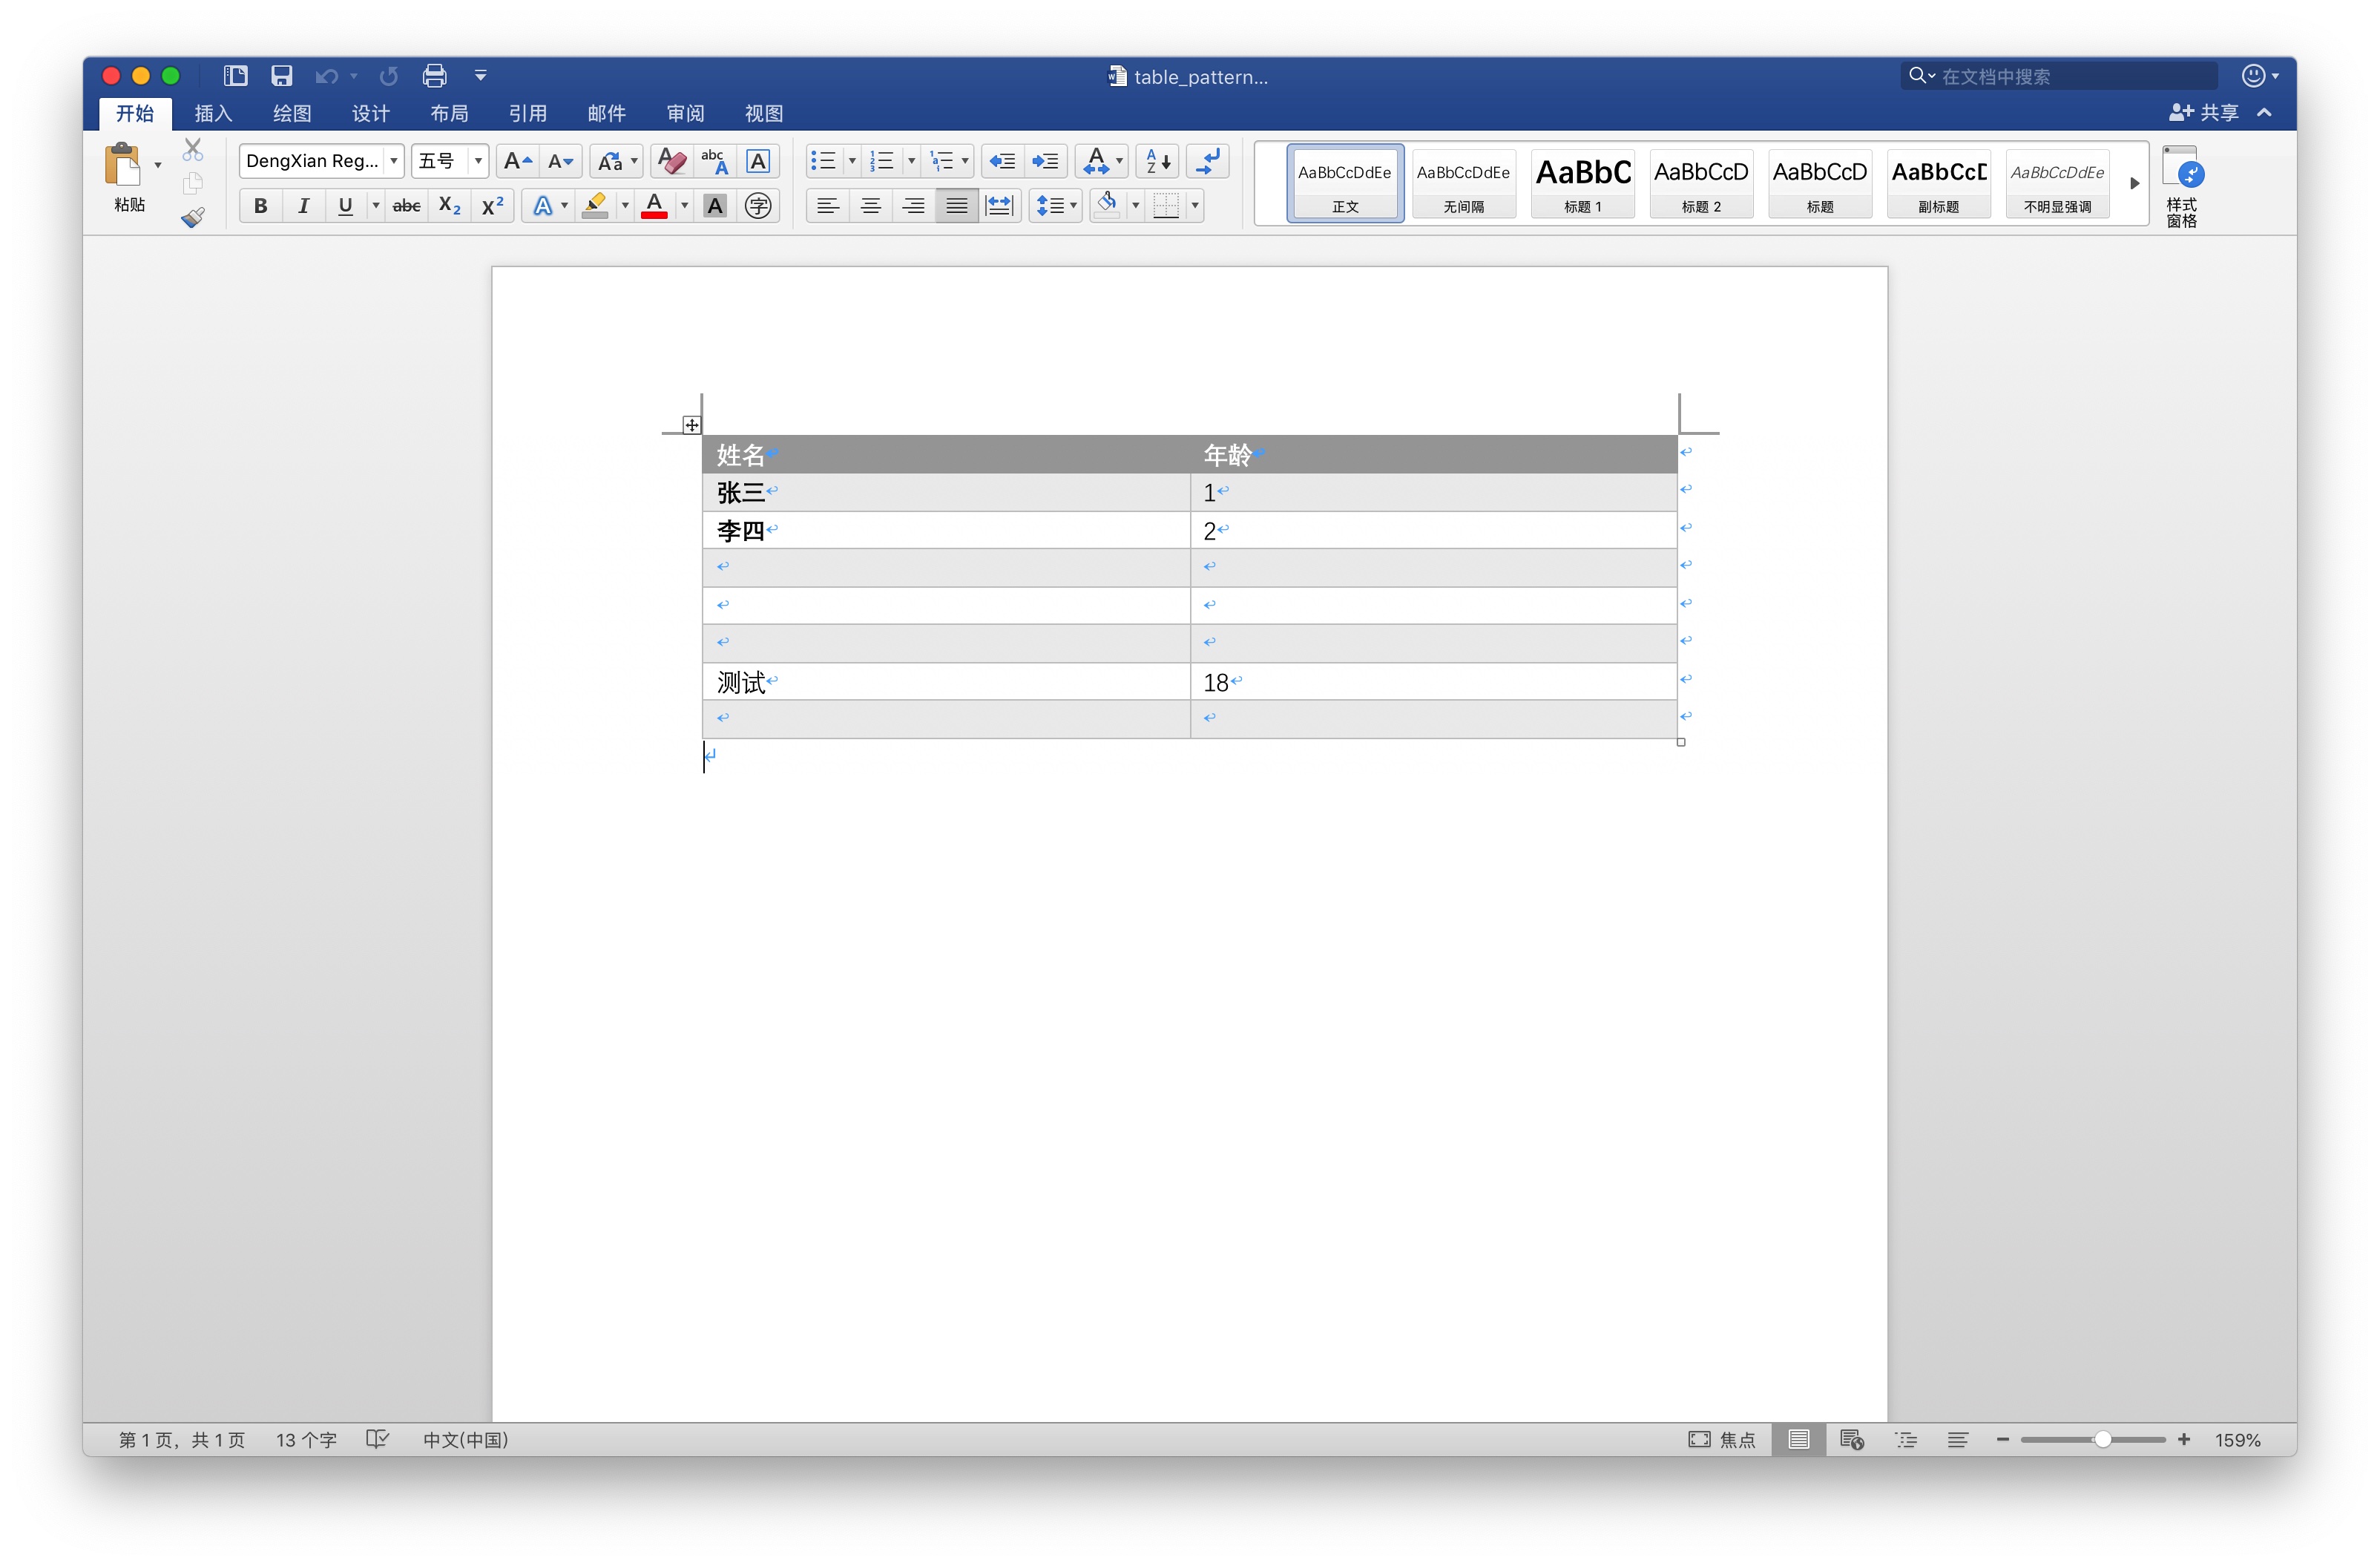This screenshot has width=2380, height=1566.
Task: Toggle subscript formatting
Action: click(x=450, y=206)
